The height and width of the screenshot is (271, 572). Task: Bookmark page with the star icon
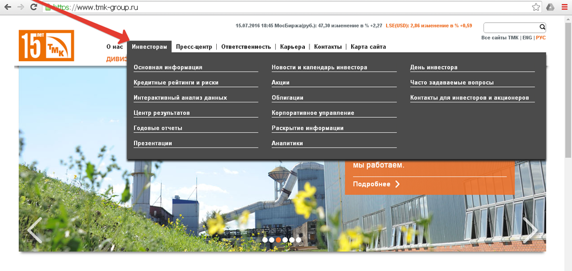(536, 7)
